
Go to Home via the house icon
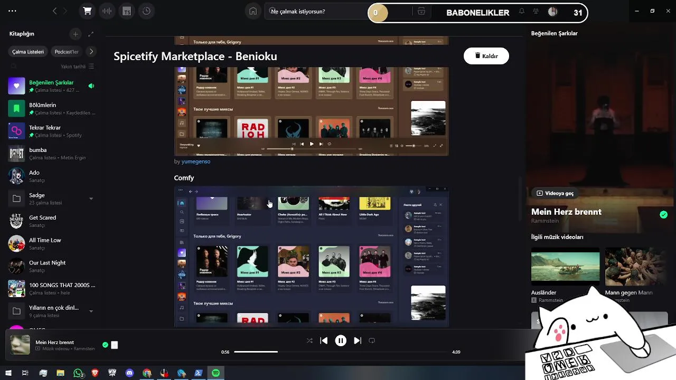tap(253, 11)
